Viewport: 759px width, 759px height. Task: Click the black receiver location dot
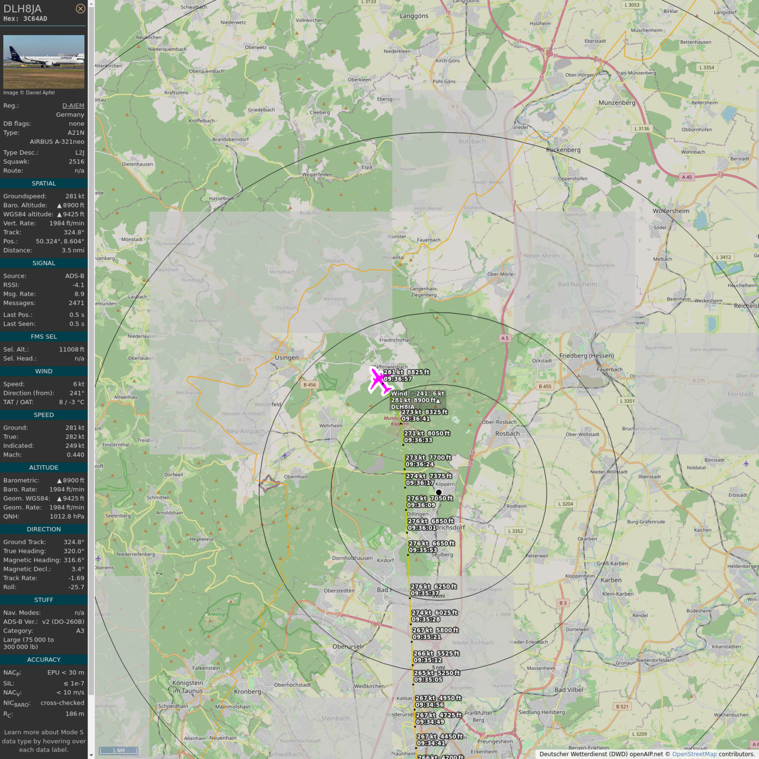[439, 492]
